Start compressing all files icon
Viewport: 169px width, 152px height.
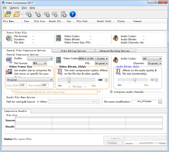click(x=37, y=14)
